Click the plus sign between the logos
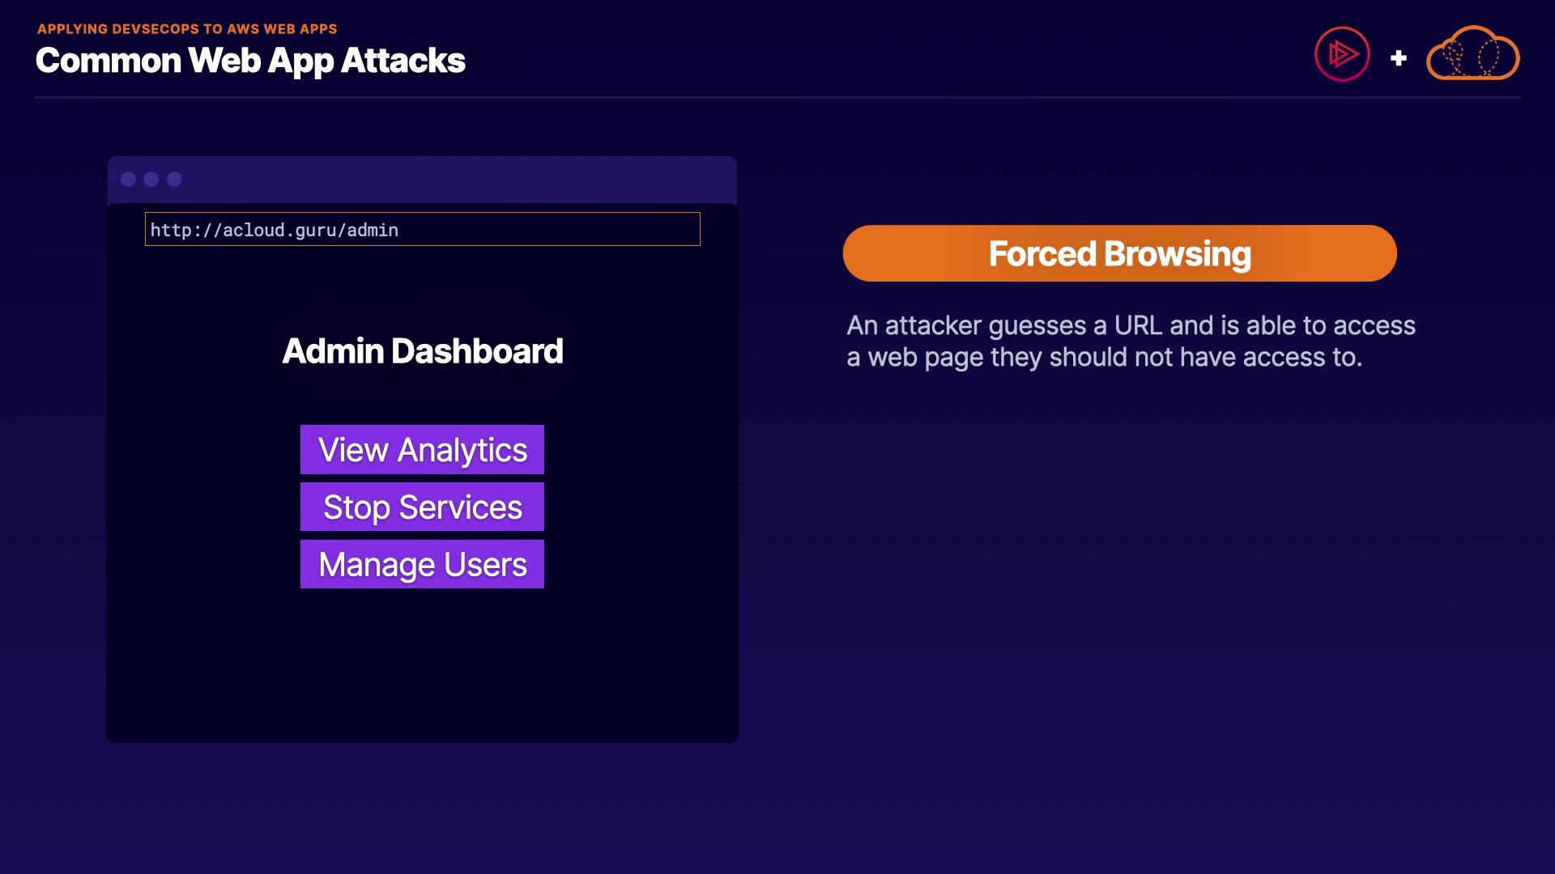Viewport: 1555px width, 874px height. pyautogui.click(x=1398, y=58)
